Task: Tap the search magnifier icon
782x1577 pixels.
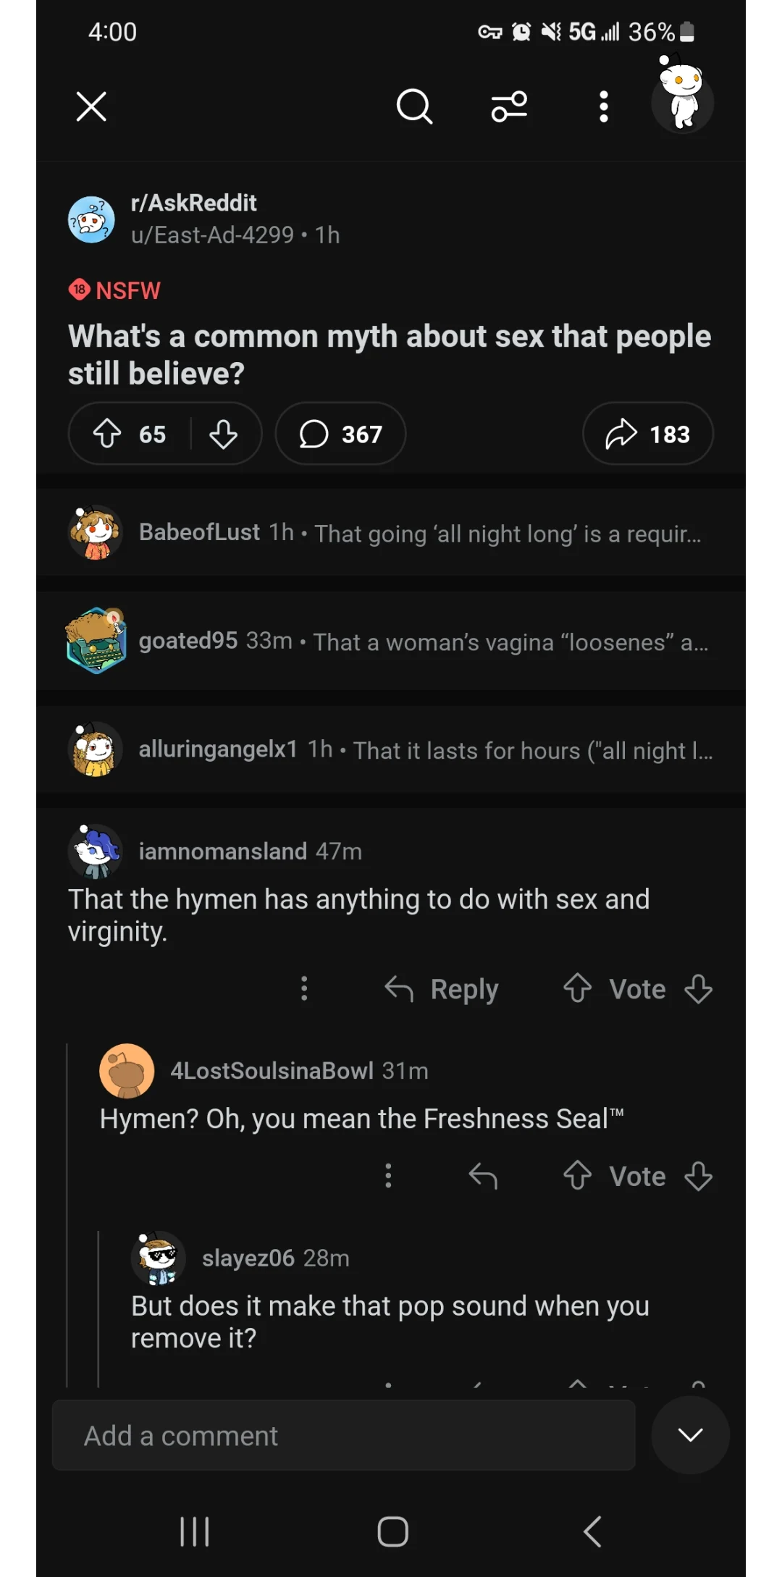Action: click(x=414, y=107)
